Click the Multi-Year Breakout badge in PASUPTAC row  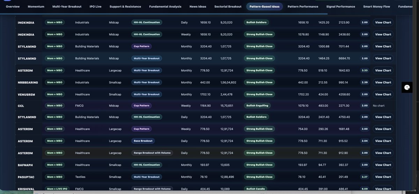[x=147, y=177]
